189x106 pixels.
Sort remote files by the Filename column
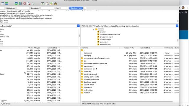click(100, 48)
